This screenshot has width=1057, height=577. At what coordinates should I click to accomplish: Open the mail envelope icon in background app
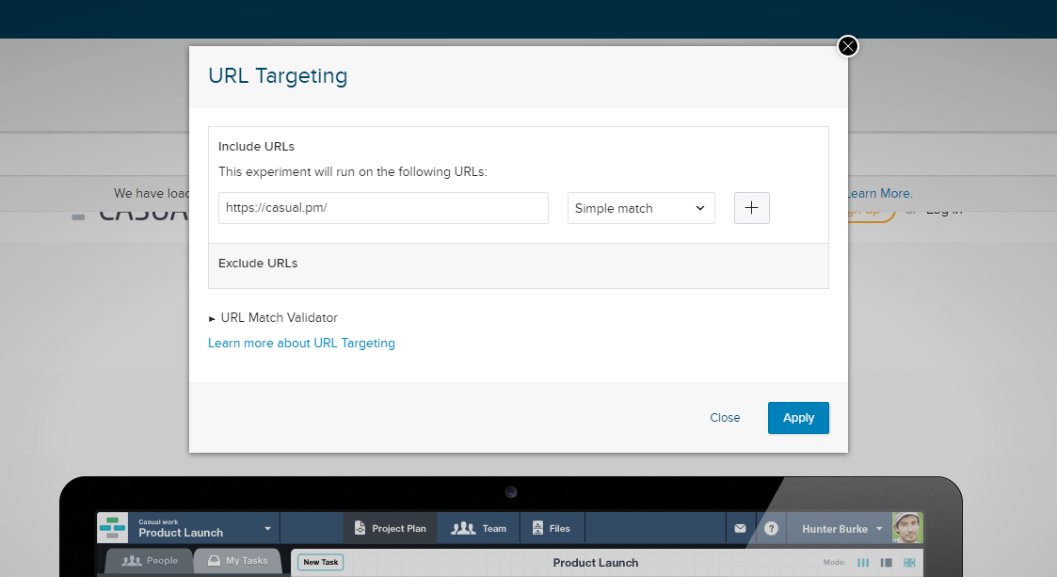[740, 528]
